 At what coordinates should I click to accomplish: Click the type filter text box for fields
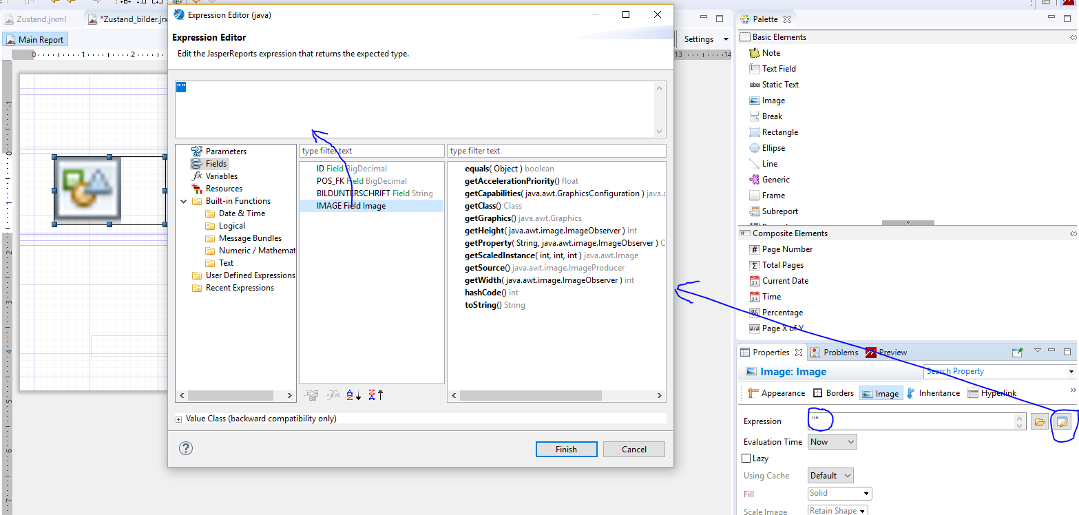(x=371, y=150)
